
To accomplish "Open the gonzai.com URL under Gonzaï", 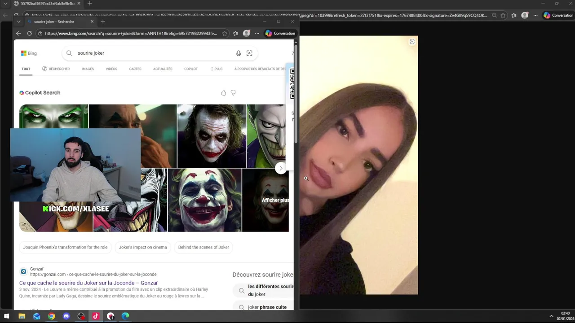I will [x=93, y=274].
